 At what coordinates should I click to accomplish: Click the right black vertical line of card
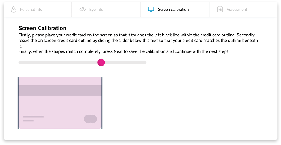(x=102, y=103)
